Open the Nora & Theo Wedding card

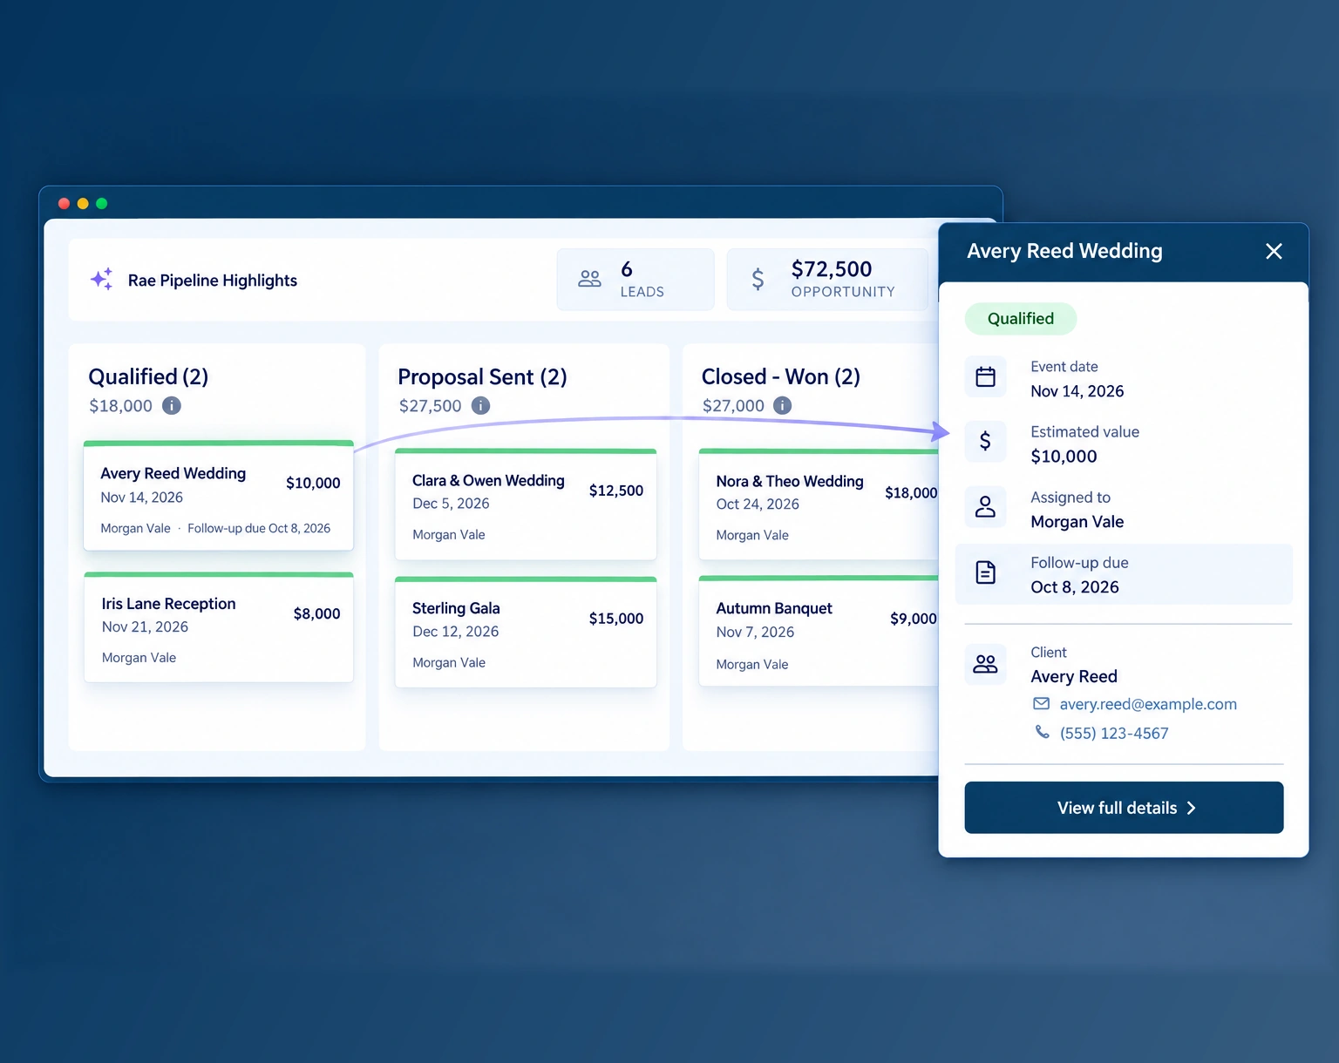coord(819,504)
